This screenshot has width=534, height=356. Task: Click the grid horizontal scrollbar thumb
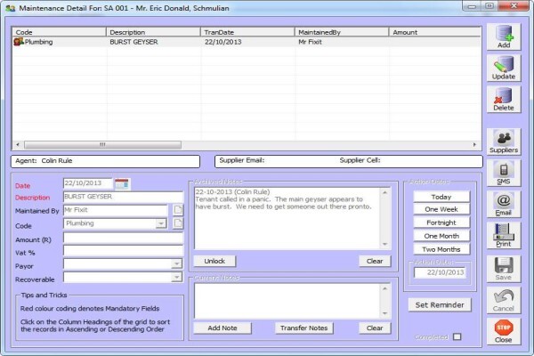(102, 145)
